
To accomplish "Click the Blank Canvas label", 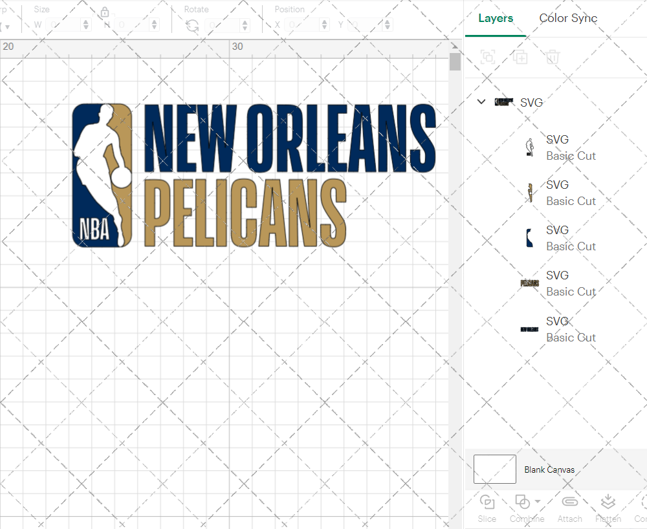I will click(549, 470).
